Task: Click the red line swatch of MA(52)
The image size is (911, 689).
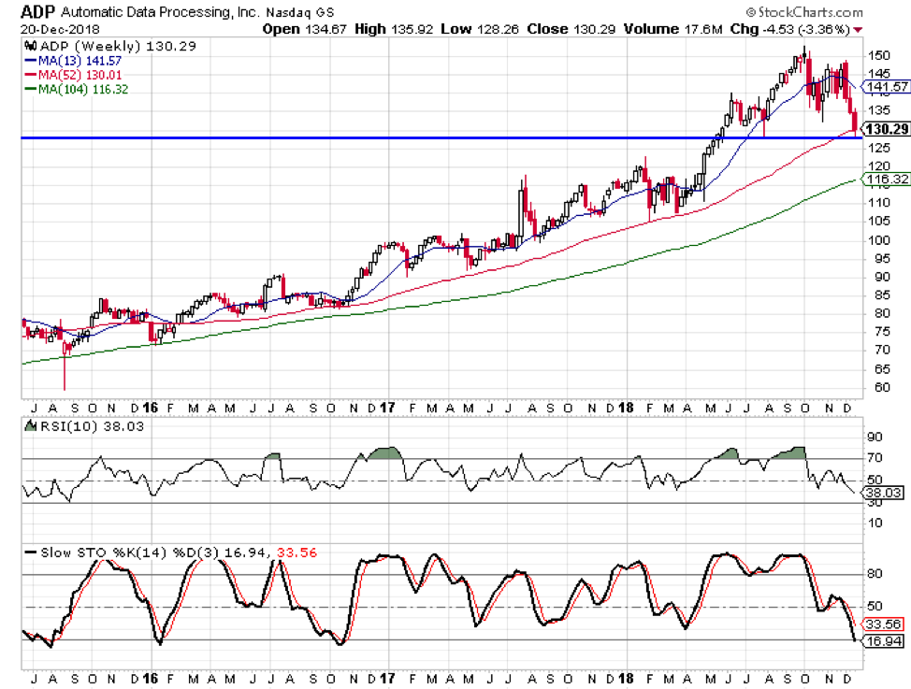Action: 31,75
